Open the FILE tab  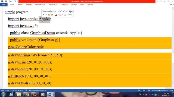point(4,5)
